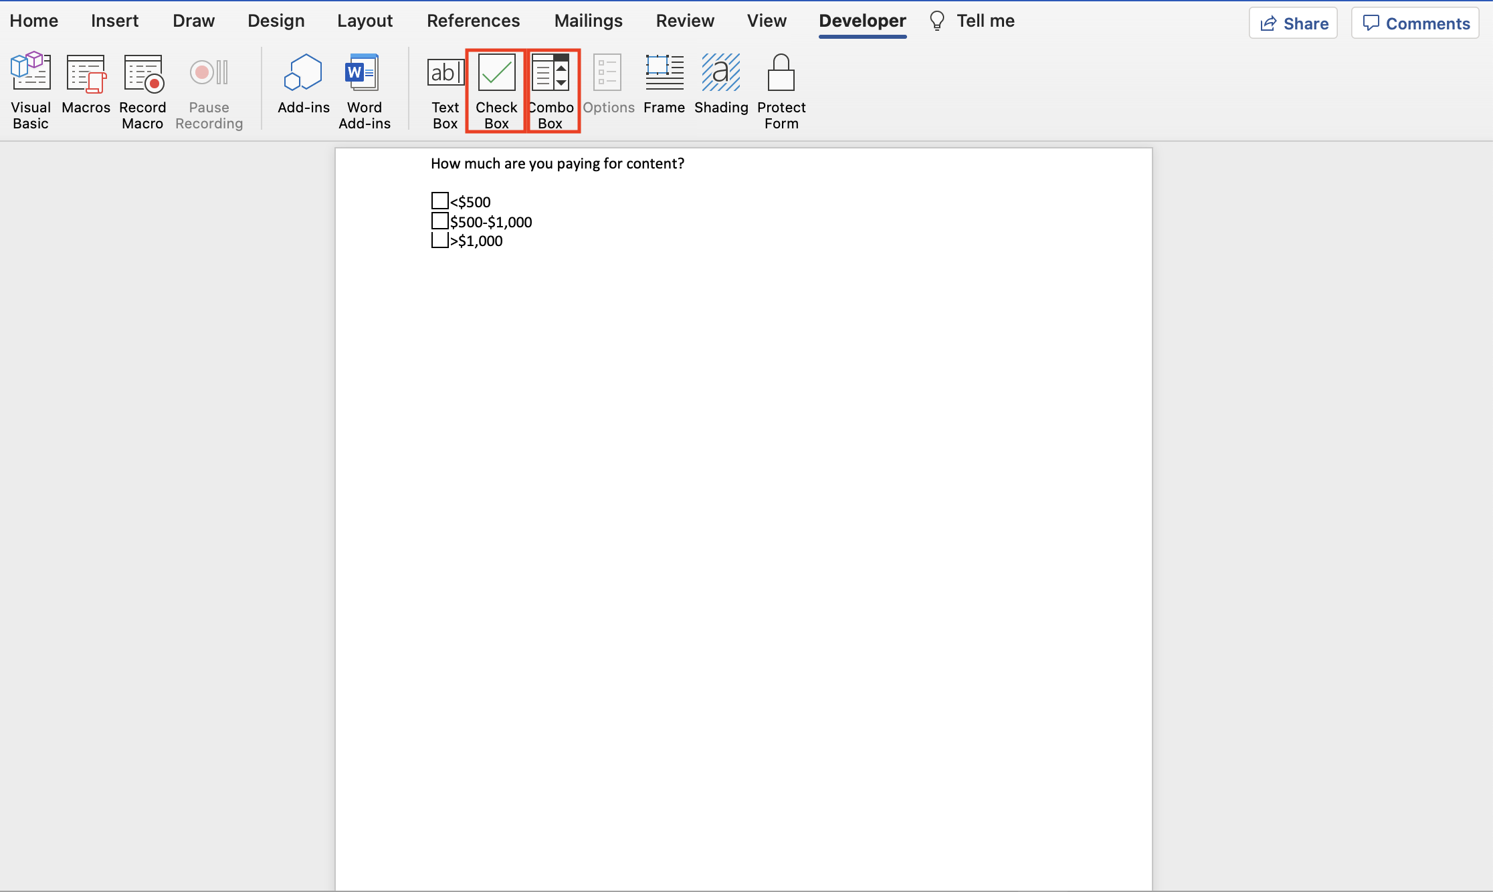Open the Design tab
Screen dimensions: 1493x892
pyautogui.click(x=276, y=21)
